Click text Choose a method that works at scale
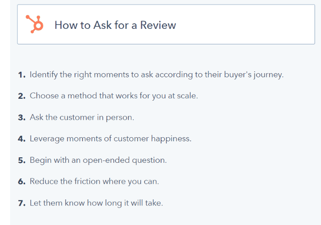The width and height of the screenshot is (321, 225). click(x=114, y=96)
